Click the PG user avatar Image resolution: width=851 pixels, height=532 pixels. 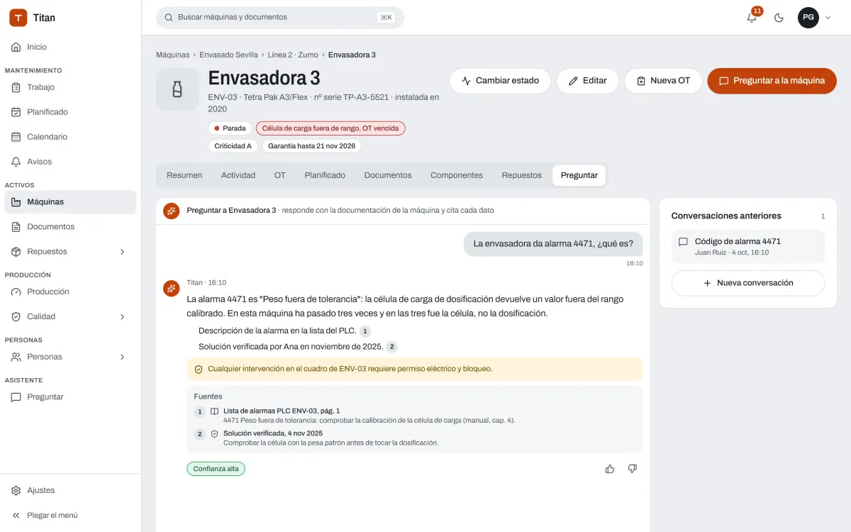click(x=808, y=18)
